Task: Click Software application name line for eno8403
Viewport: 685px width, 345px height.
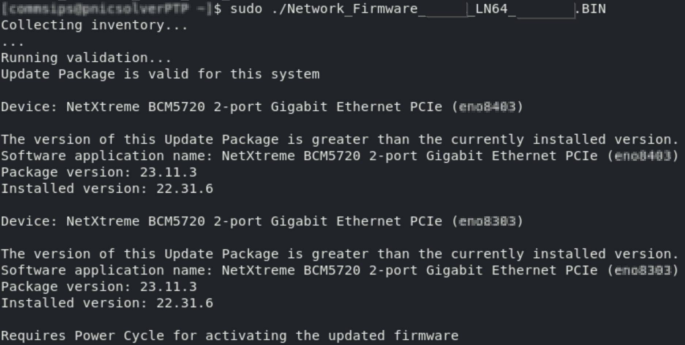Action: (339, 156)
